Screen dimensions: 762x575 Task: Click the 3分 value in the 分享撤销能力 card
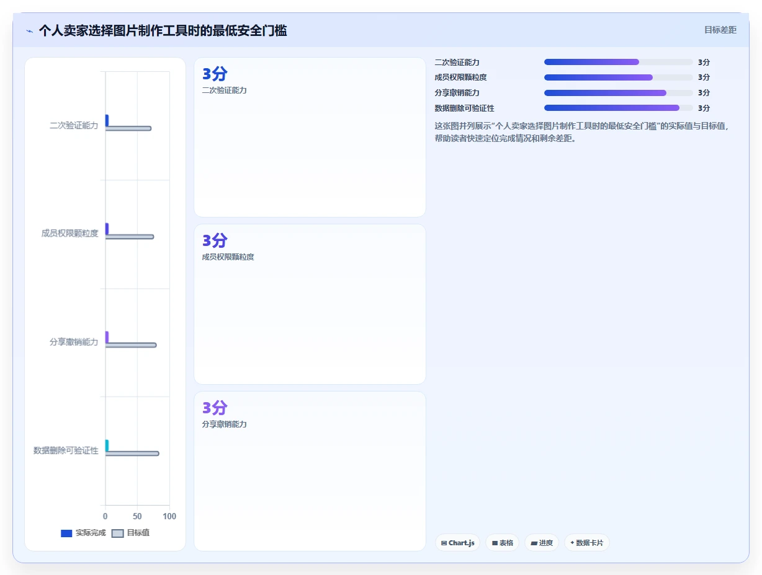click(x=215, y=408)
